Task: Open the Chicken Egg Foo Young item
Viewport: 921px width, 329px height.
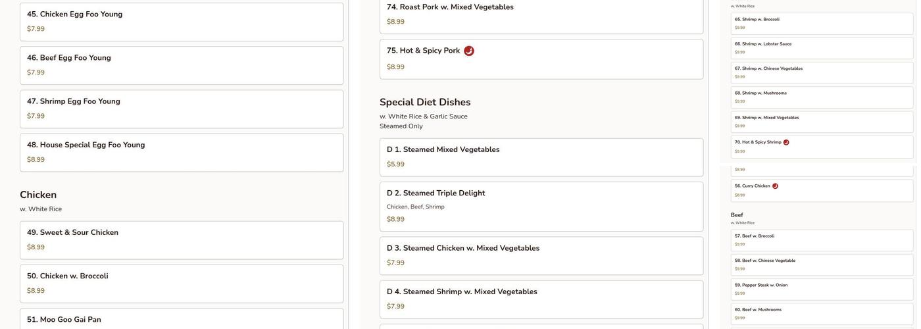Action: (182, 22)
